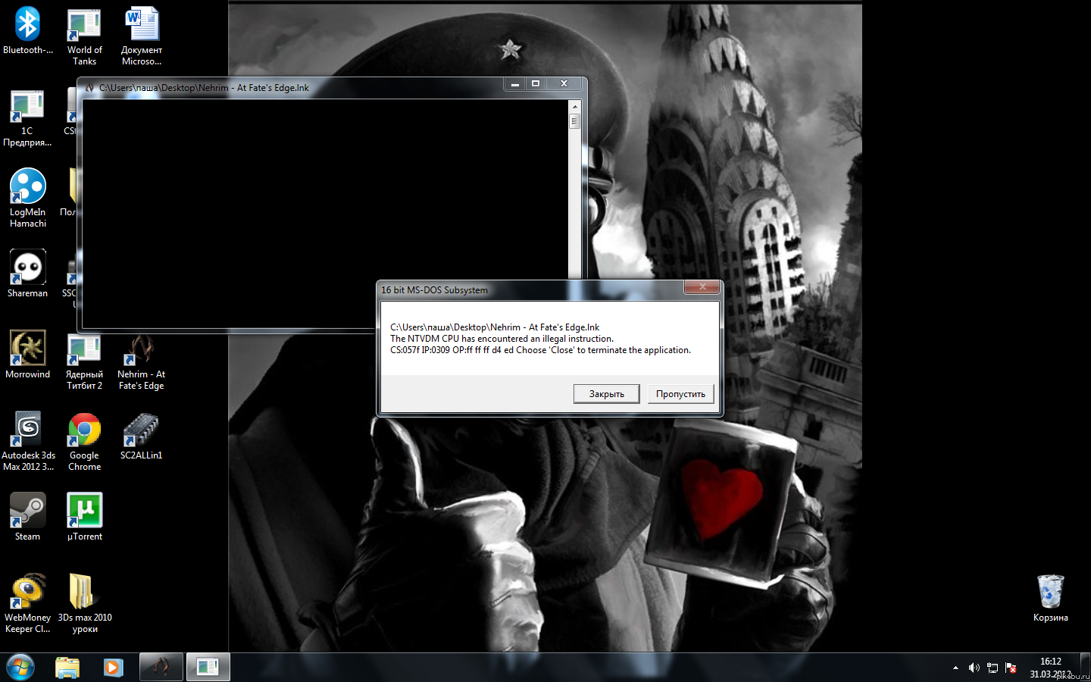Open the volume control in system tray

click(974, 668)
